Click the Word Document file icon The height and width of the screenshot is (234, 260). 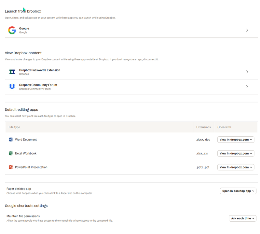[11, 140]
